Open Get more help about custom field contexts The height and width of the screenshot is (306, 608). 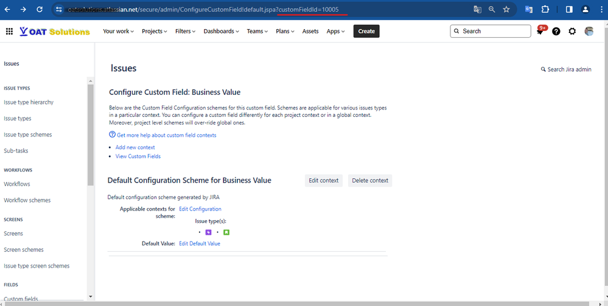(167, 135)
